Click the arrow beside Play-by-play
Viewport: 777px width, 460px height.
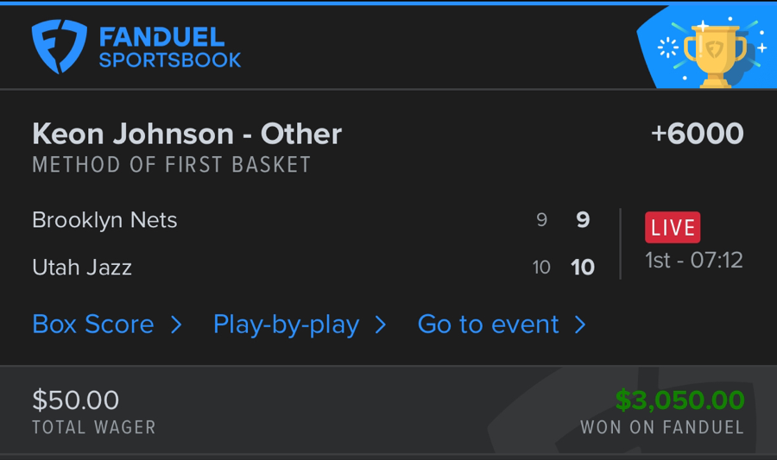click(x=380, y=325)
